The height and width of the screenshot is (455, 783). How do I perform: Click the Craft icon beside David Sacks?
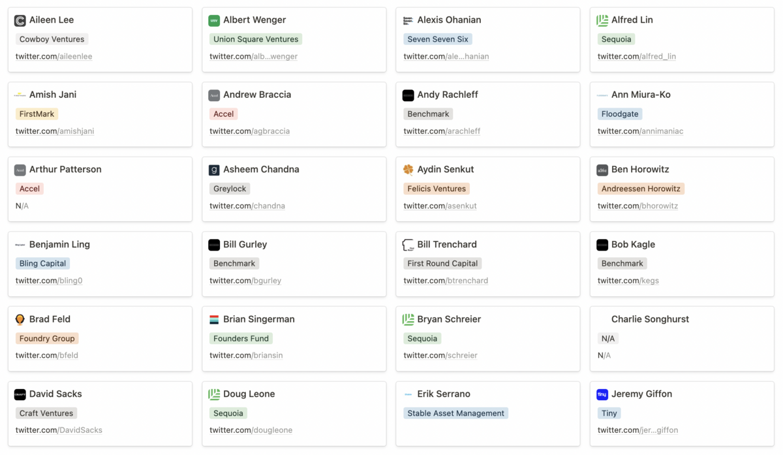tap(20, 394)
